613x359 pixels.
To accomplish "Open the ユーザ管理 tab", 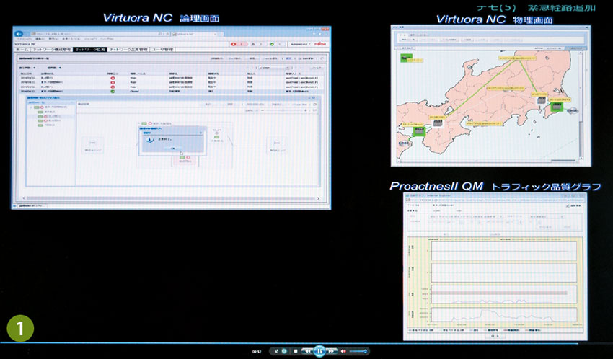I will point(162,50).
